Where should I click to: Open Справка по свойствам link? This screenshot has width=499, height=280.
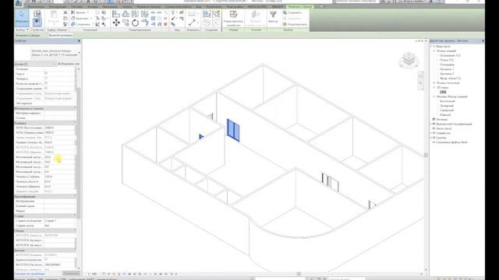(30, 274)
